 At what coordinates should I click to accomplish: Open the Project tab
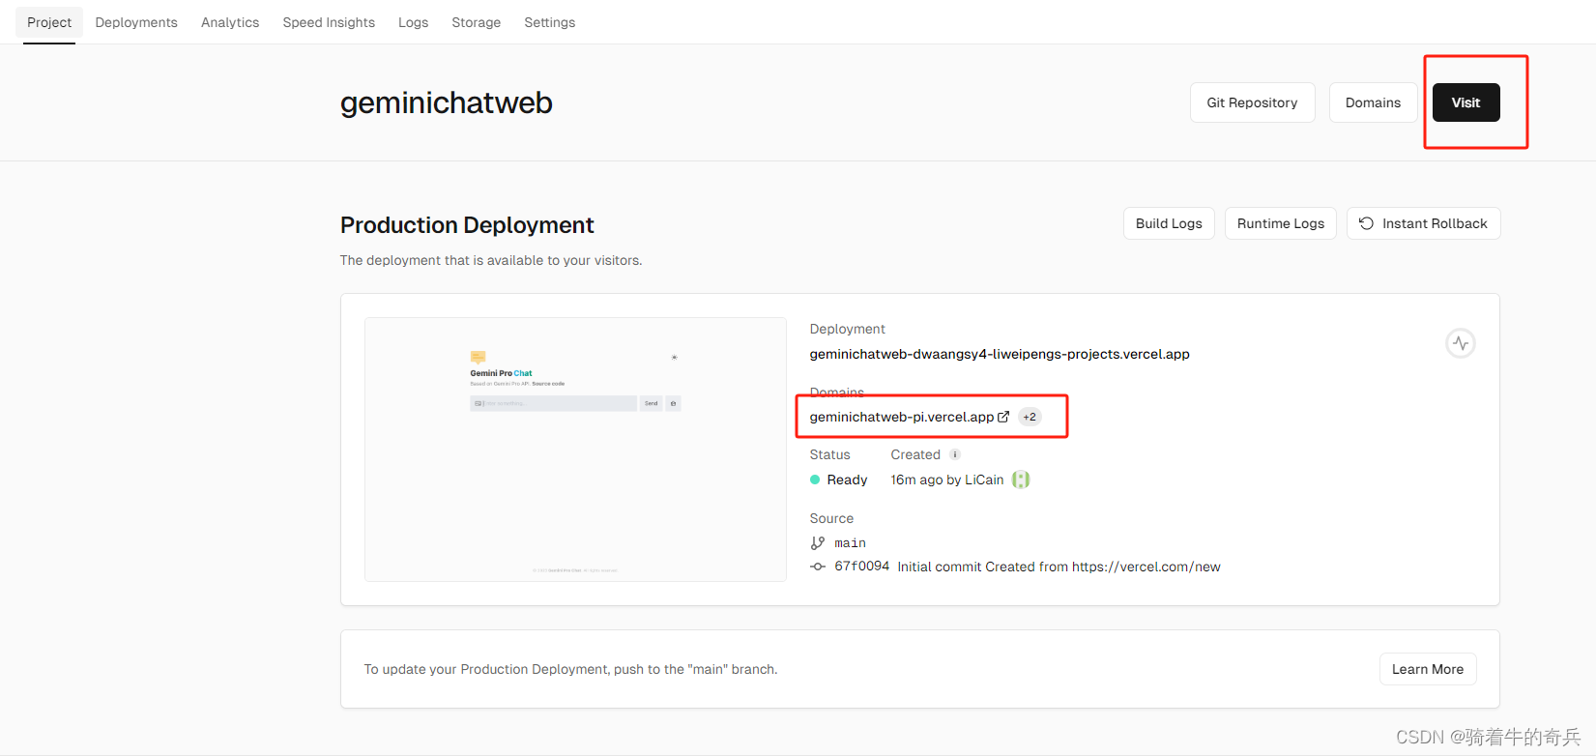tap(49, 22)
